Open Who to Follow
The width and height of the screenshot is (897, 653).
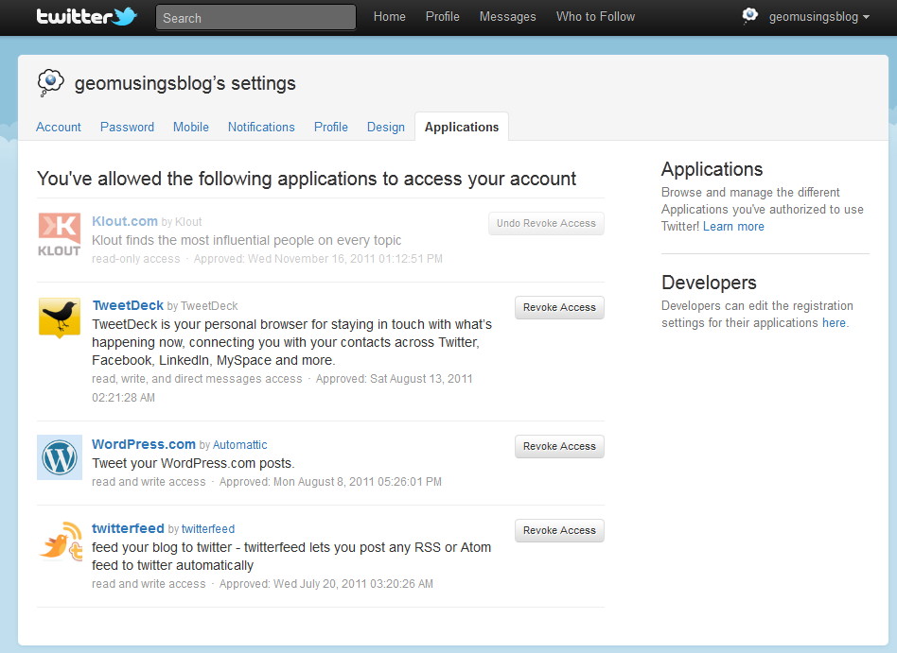(595, 17)
